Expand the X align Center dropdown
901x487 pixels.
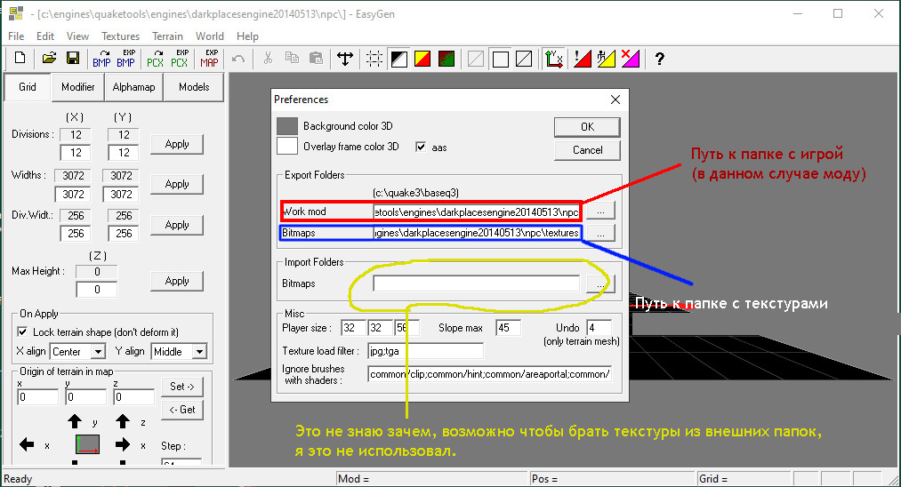pyautogui.click(x=98, y=351)
